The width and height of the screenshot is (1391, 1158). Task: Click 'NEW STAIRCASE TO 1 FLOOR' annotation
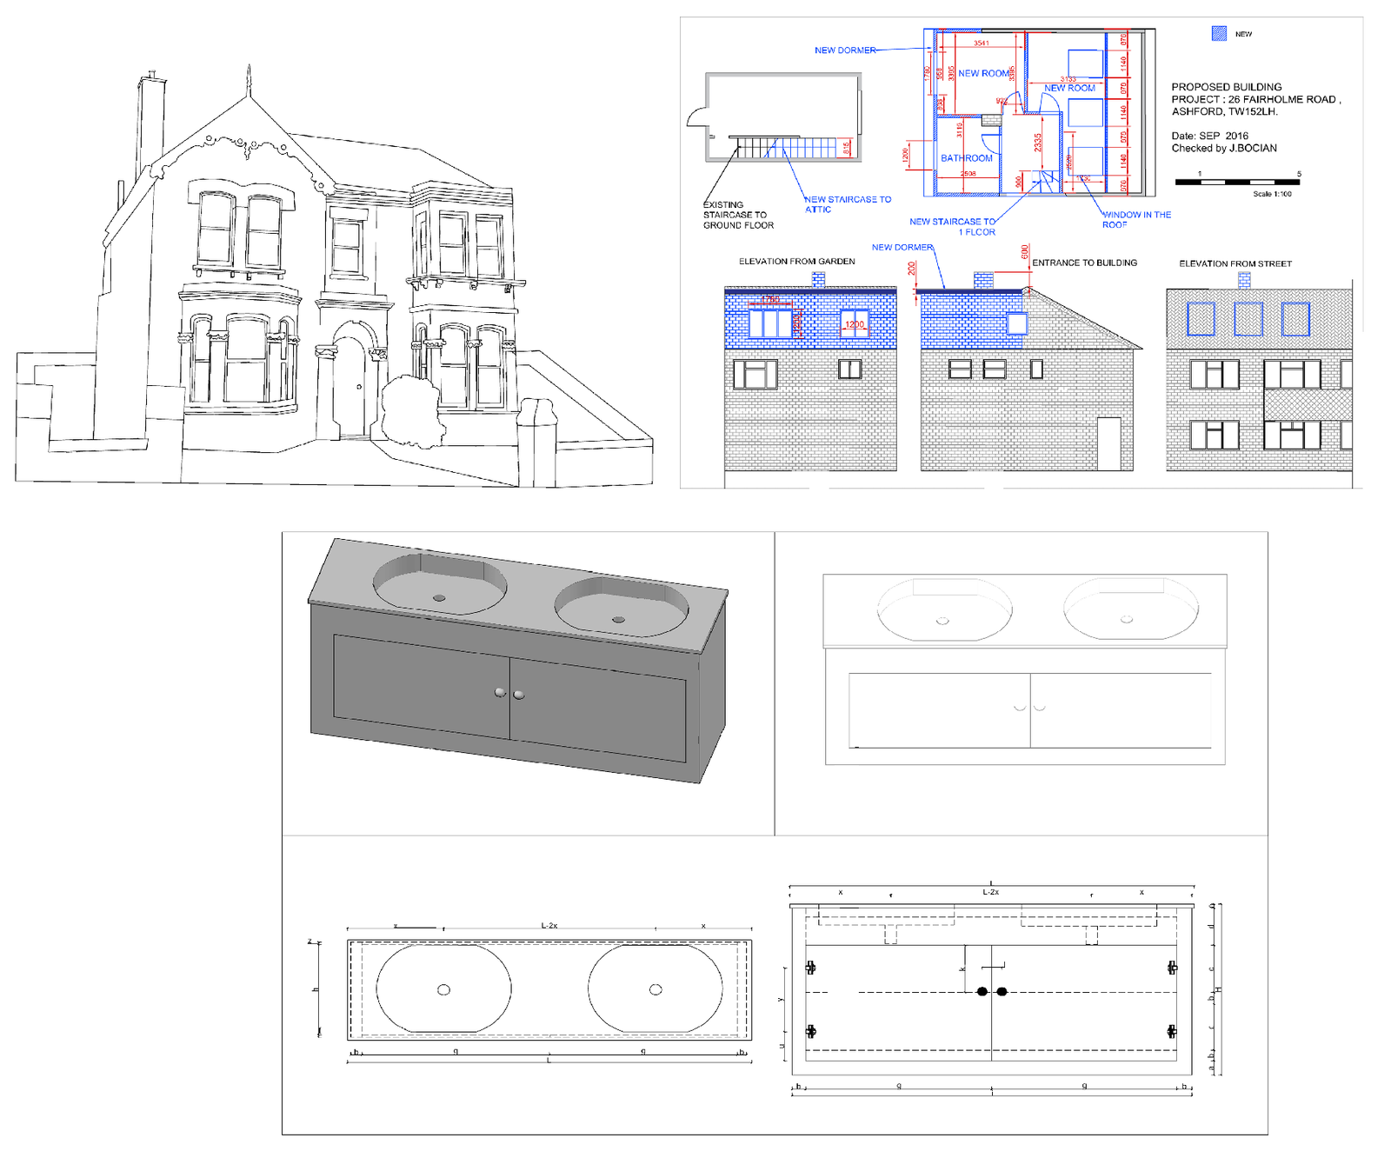pyautogui.click(x=953, y=227)
